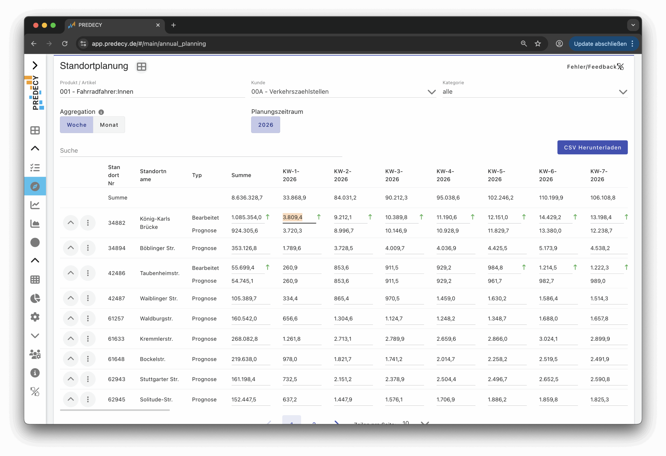This screenshot has height=456, width=666.
Task: Click the compass icon in the sidebar
Action: (35, 186)
